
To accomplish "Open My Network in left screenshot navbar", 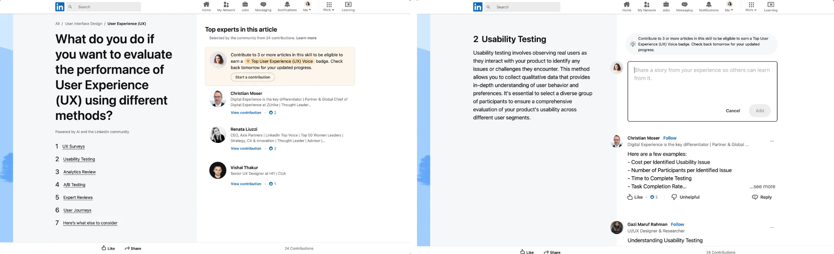I will coord(226,7).
